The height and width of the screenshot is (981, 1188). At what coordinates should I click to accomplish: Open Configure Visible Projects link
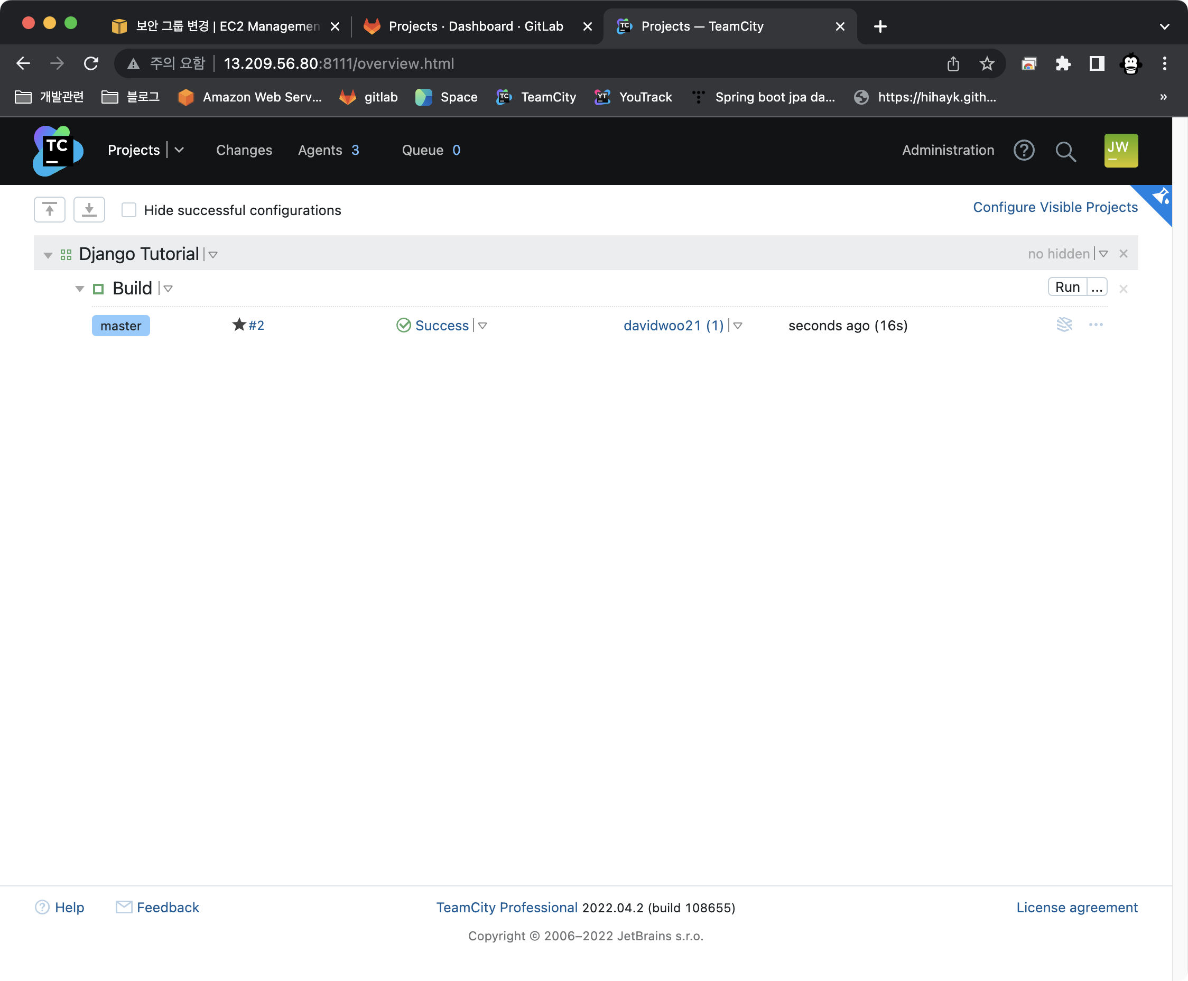[x=1055, y=207]
